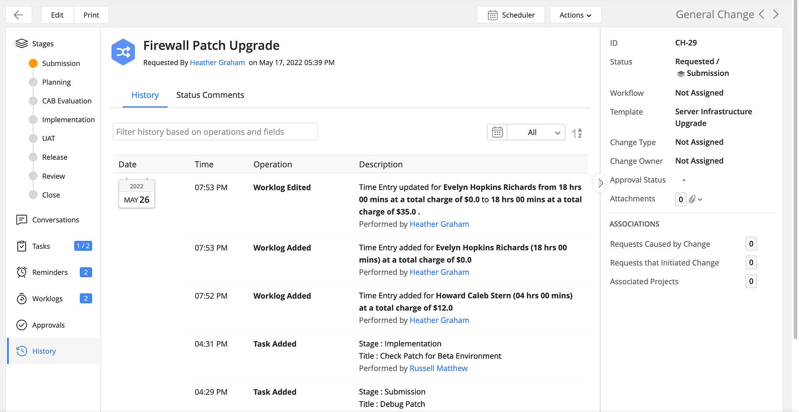The width and height of the screenshot is (799, 412).
Task: Collapse the right details panel
Action: [600, 183]
